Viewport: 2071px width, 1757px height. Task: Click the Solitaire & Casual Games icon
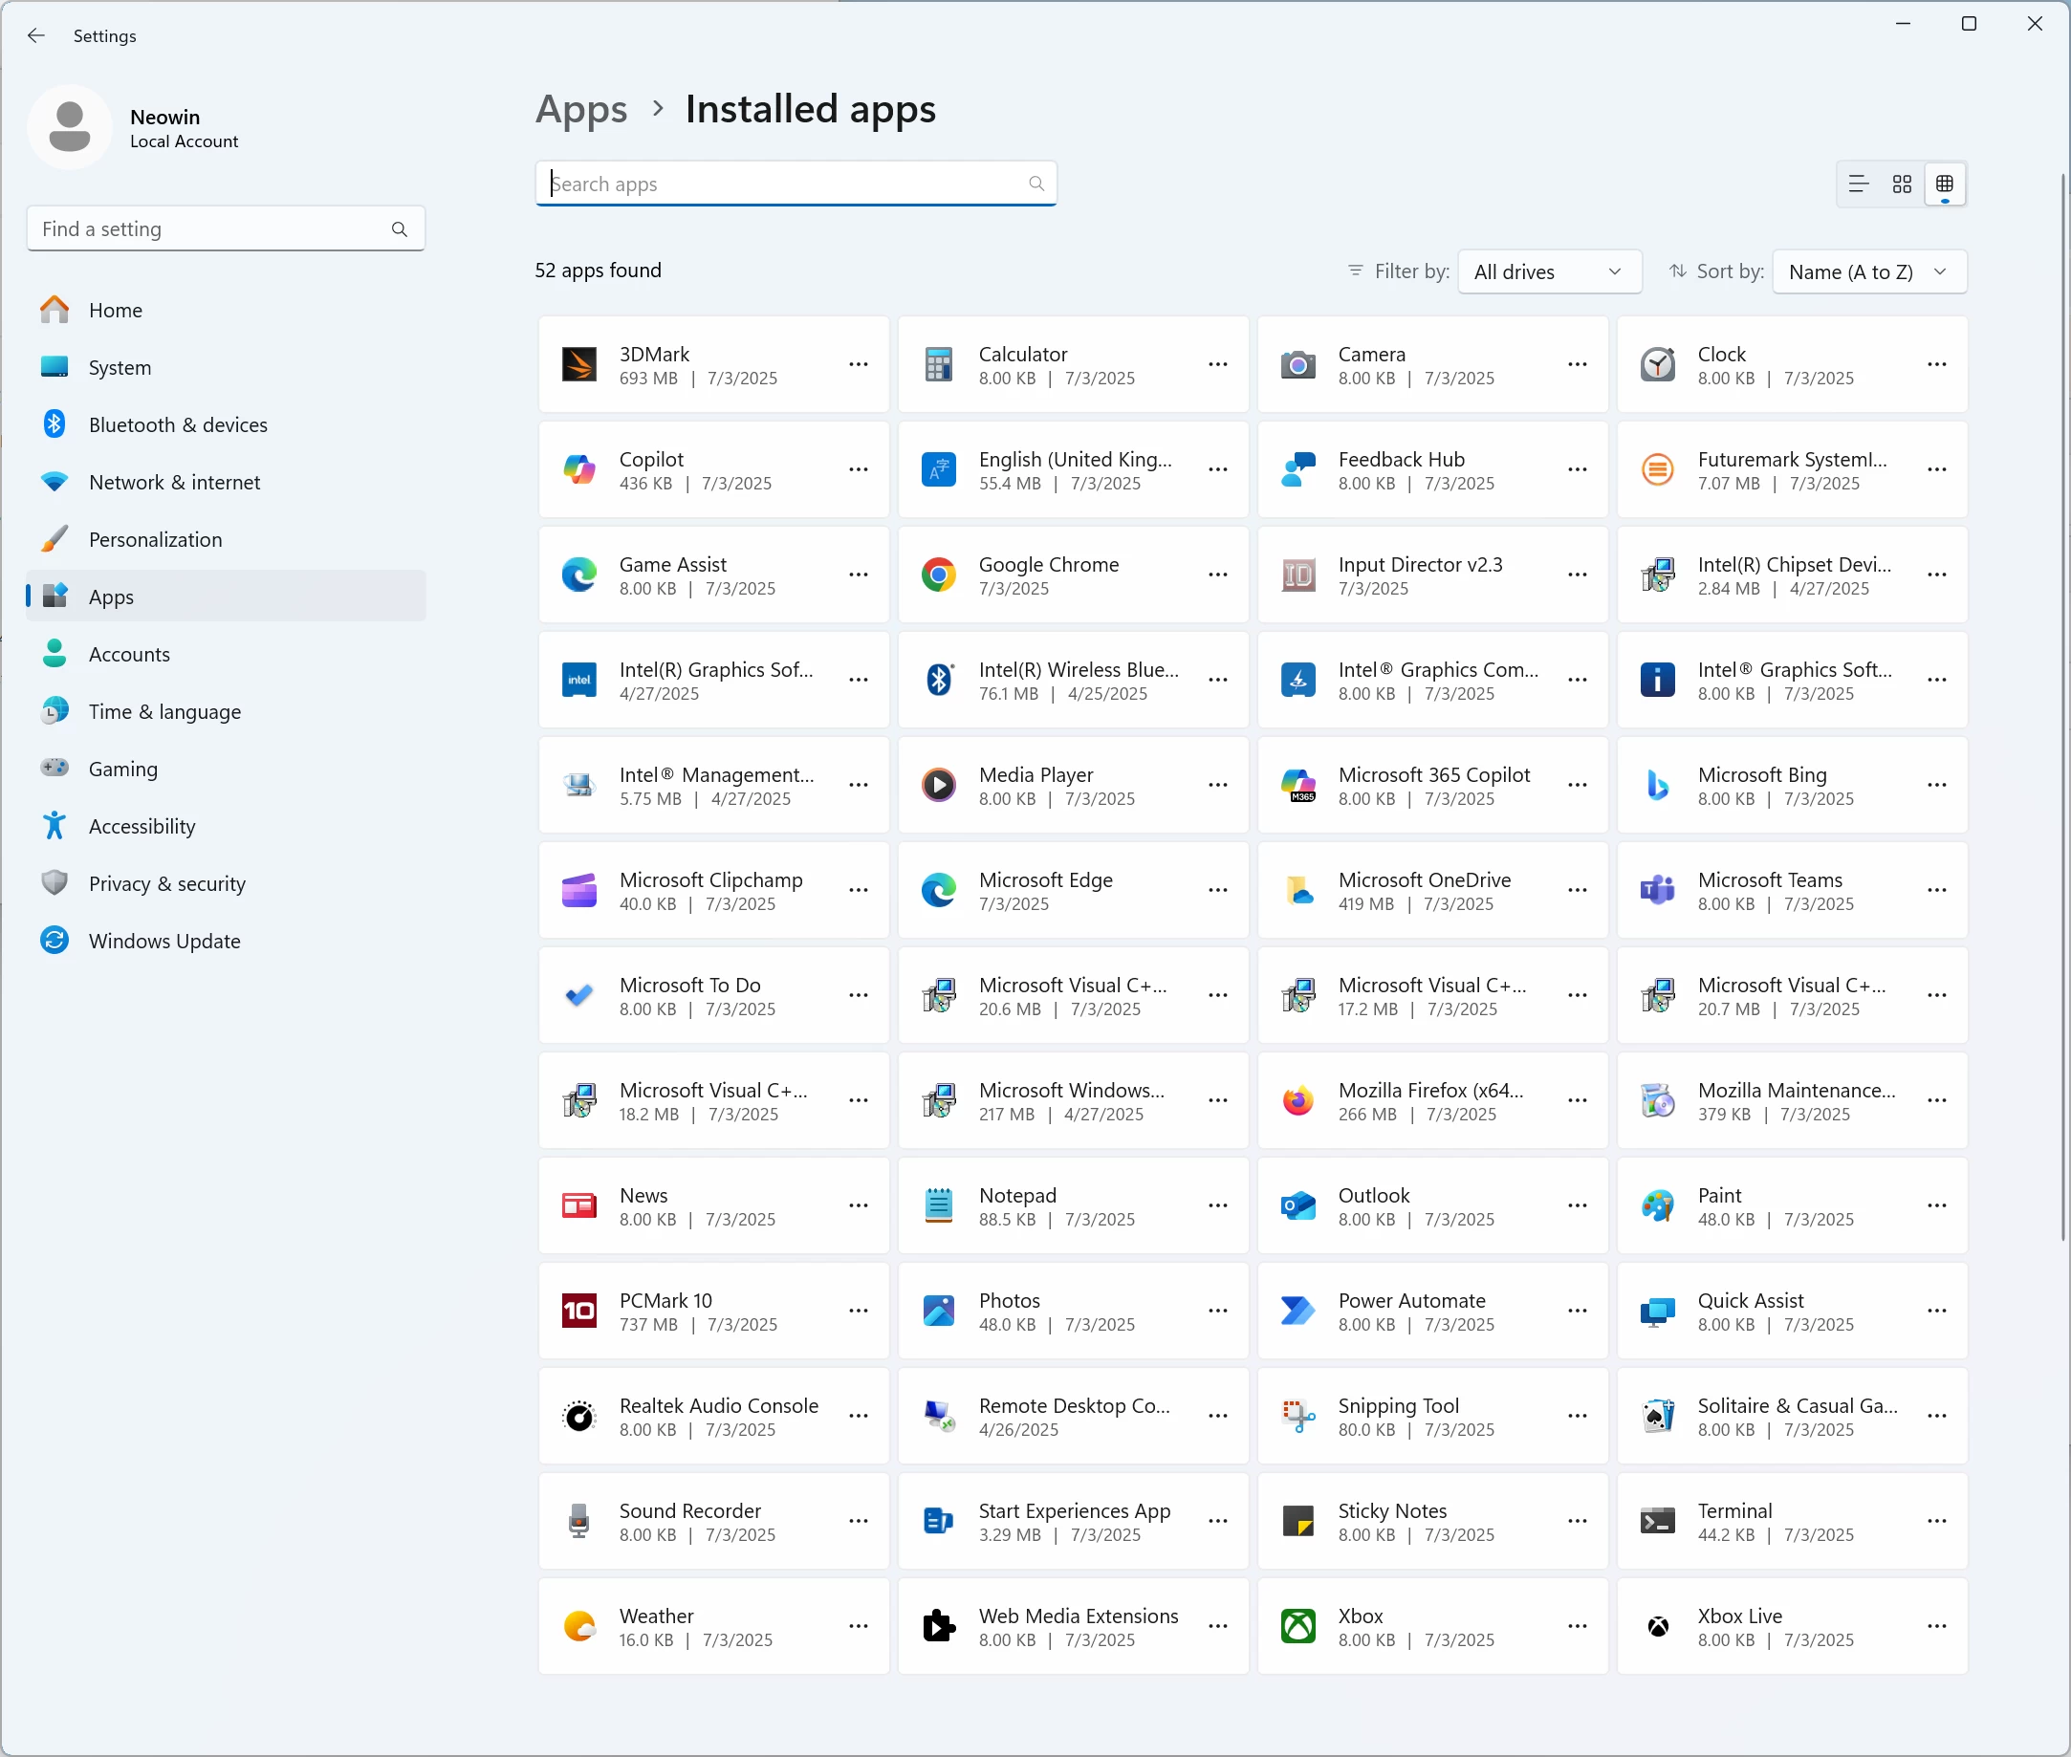coord(1658,1417)
